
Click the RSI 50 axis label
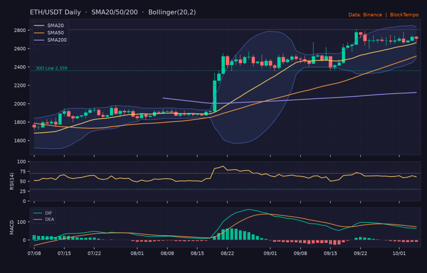coord(23,181)
